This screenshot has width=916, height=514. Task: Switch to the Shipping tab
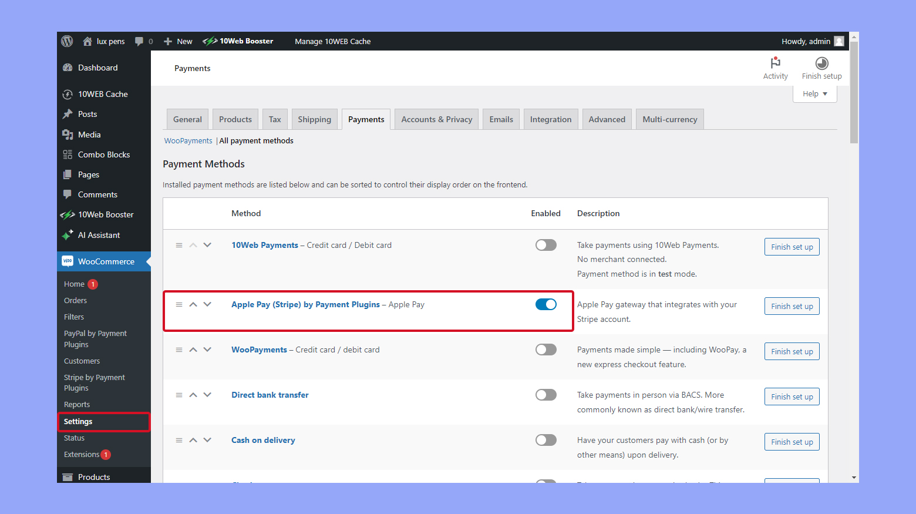click(314, 119)
